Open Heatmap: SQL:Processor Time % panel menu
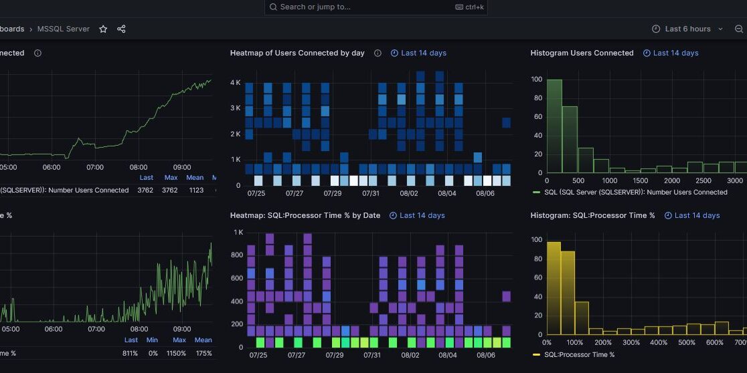Viewport: 747px width, 373px height. (306, 215)
